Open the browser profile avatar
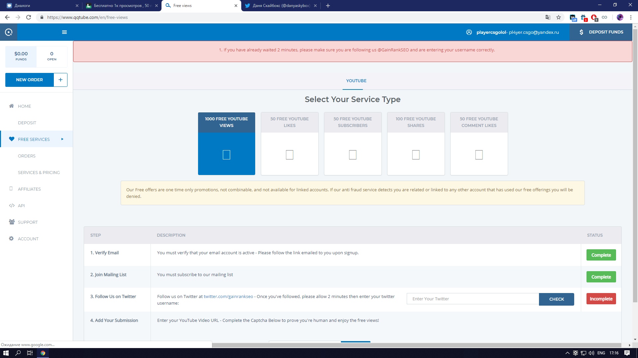638x358 pixels. (620, 17)
